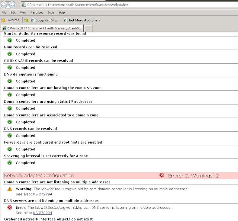Click the browser Back arrow button
This screenshot has height=221, width=238.
4,4
